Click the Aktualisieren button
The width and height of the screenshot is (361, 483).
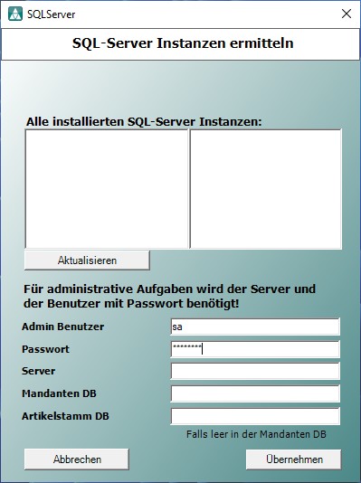point(87,260)
